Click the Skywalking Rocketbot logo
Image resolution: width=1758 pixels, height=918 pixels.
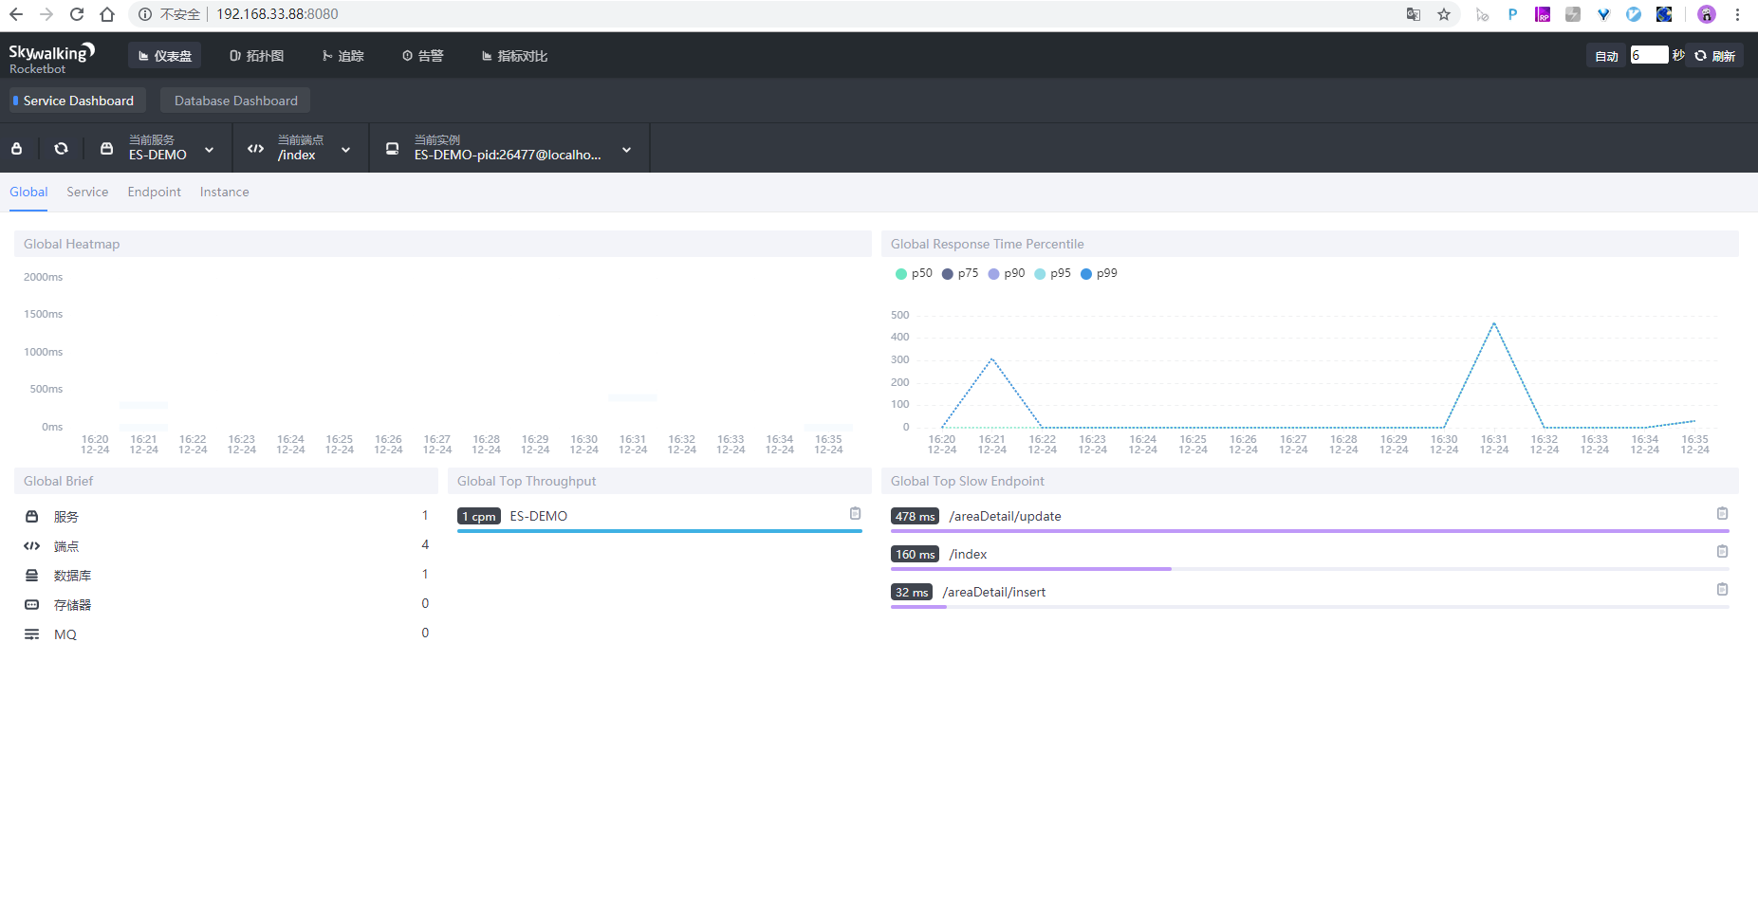pyautogui.click(x=52, y=57)
